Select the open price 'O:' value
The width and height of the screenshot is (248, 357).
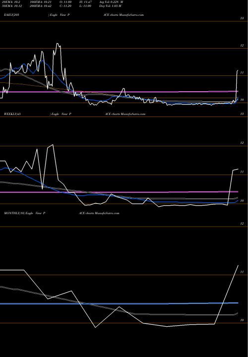(x=66, y=2)
